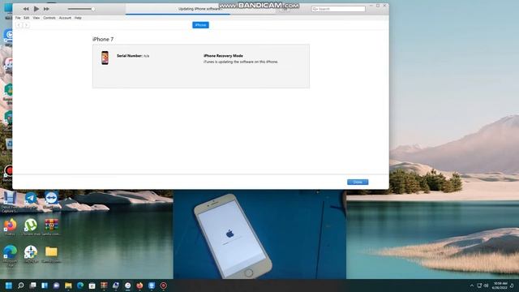
Task: Open Firefox from the taskbar
Action: pyautogui.click(x=139, y=286)
